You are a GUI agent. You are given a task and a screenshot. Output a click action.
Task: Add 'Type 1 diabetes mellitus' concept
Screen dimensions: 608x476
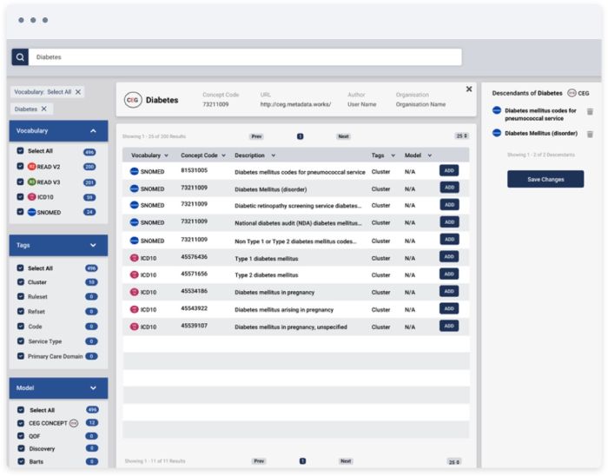449,256
